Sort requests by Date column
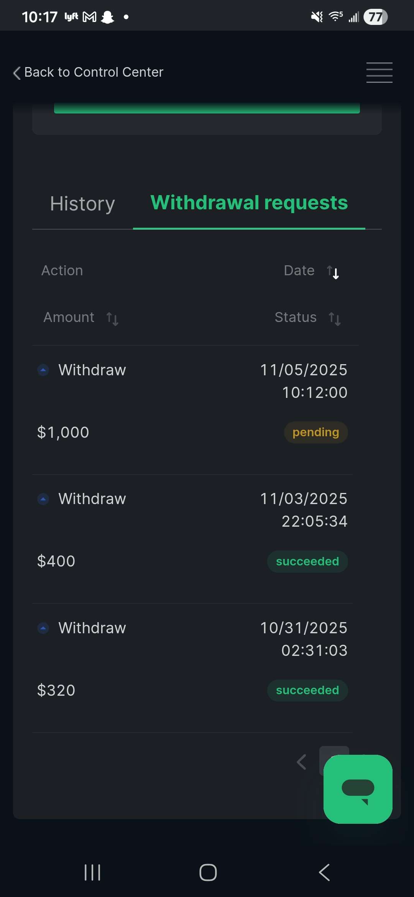Image resolution: width=414 pixels, height=897 pixels. [x=333, y=272]
